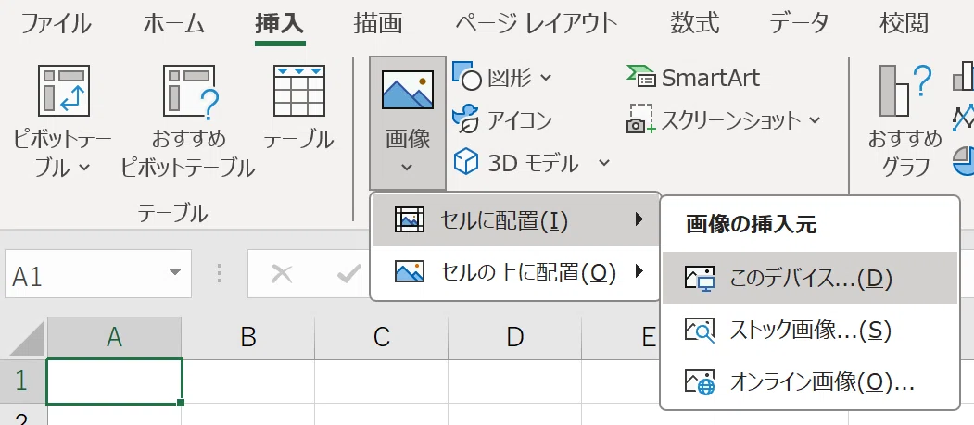Click the おすすめピボットテーブル icon
Viewport: 974px width, 425px height.
[x=191, y=91]
